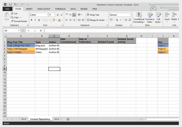Switch to INSERT ribbon tab

click(x=29, y=9)
